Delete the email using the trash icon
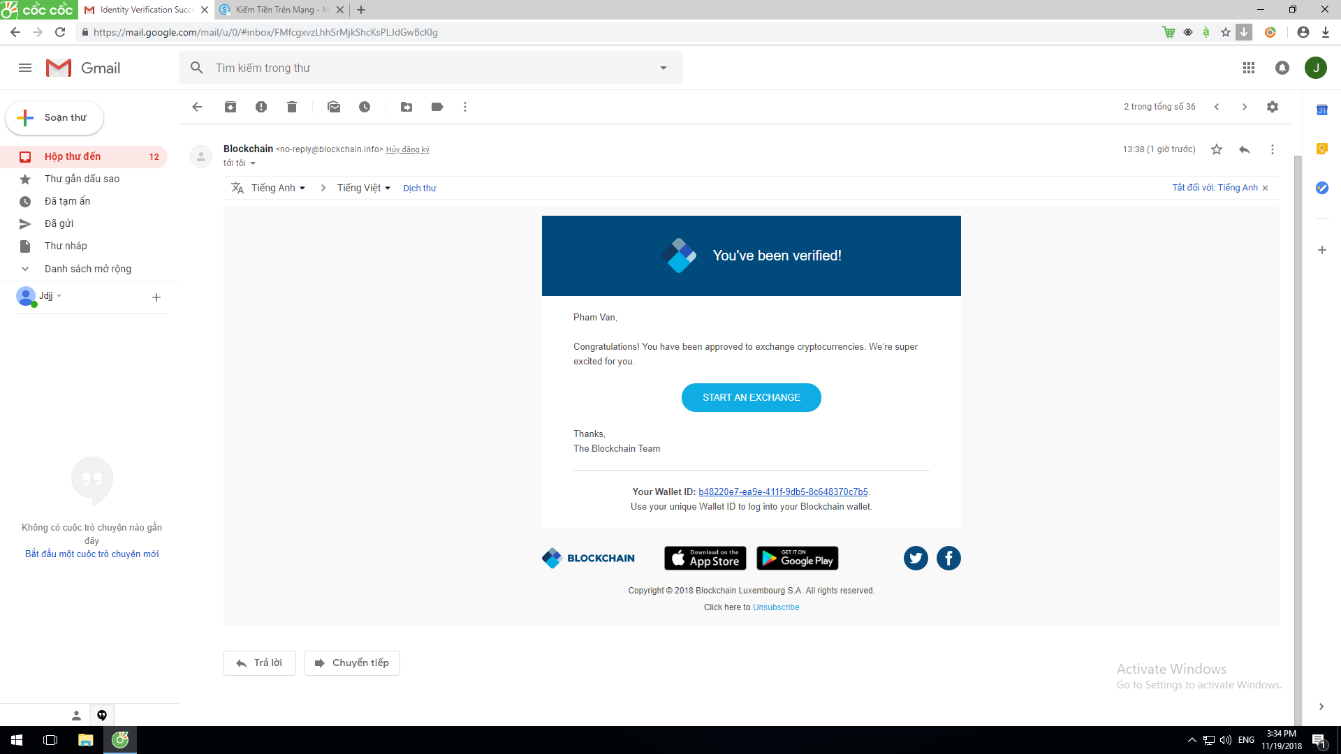1341x754 pixels. coord(292,107)
